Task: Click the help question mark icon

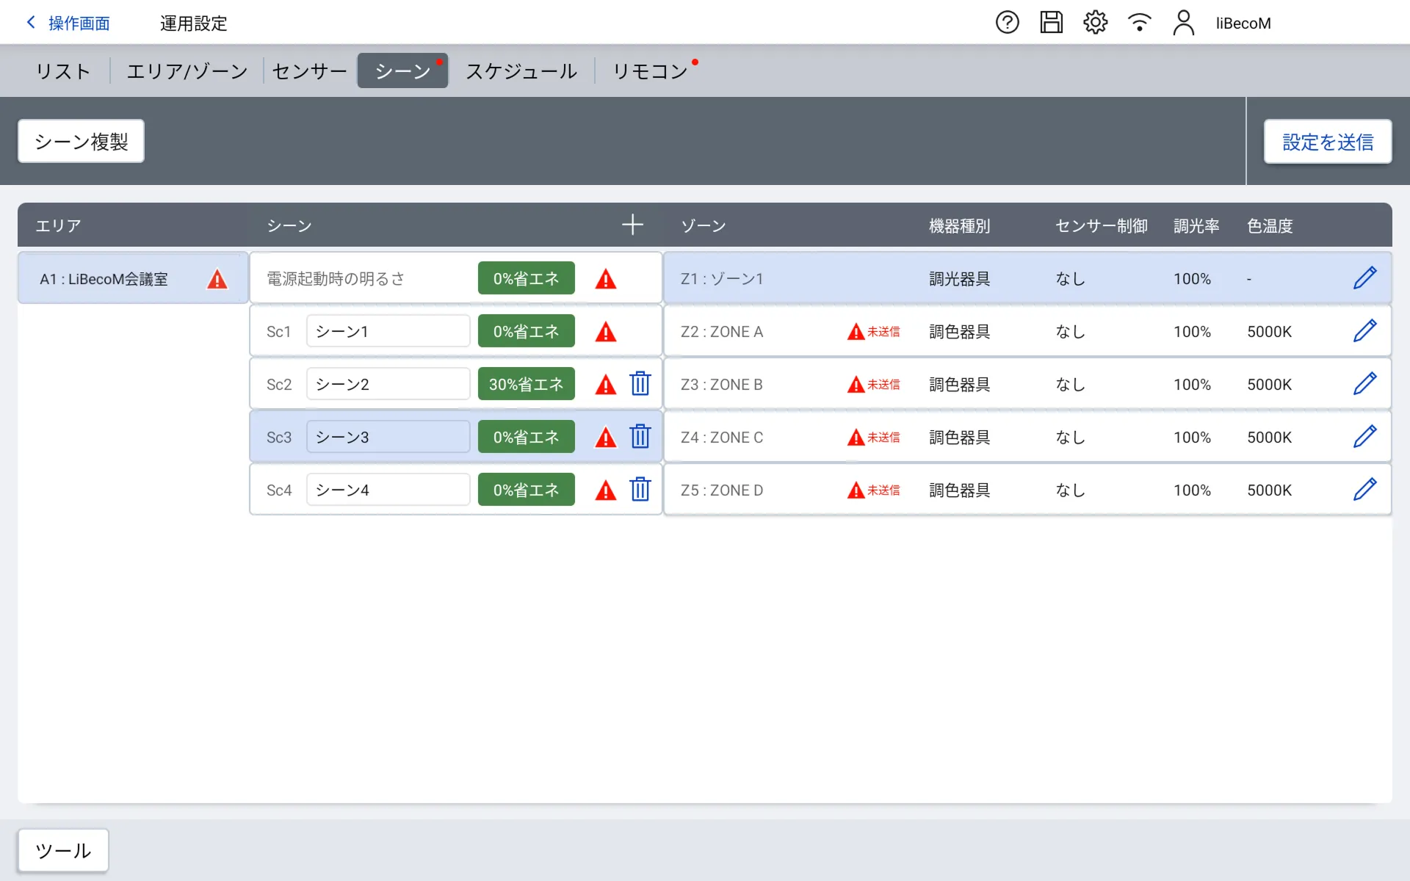Action: pos(1007,23)
